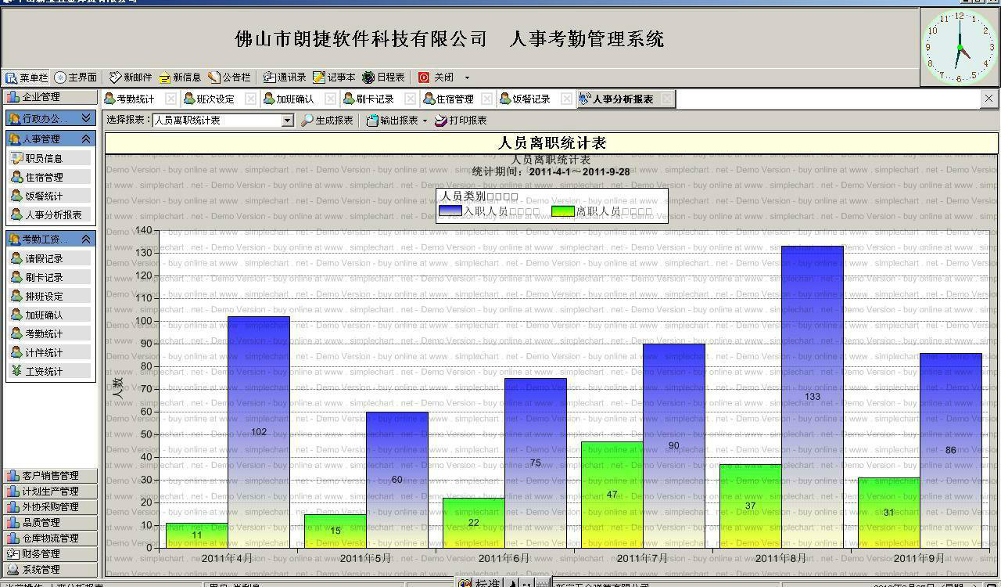Image resolution: width=1001 pixels, height=587 pixels.
Task: Open 刷卡记录 in the sidebar
Action: (x=50, y=277)
